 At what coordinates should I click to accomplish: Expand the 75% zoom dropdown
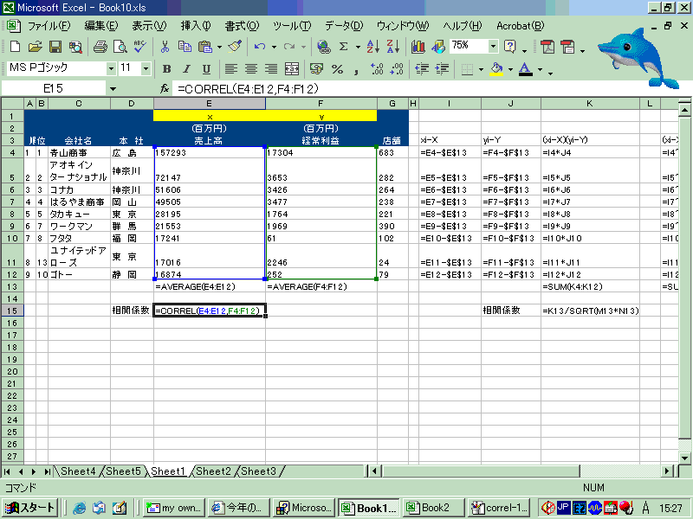(493, 46)
